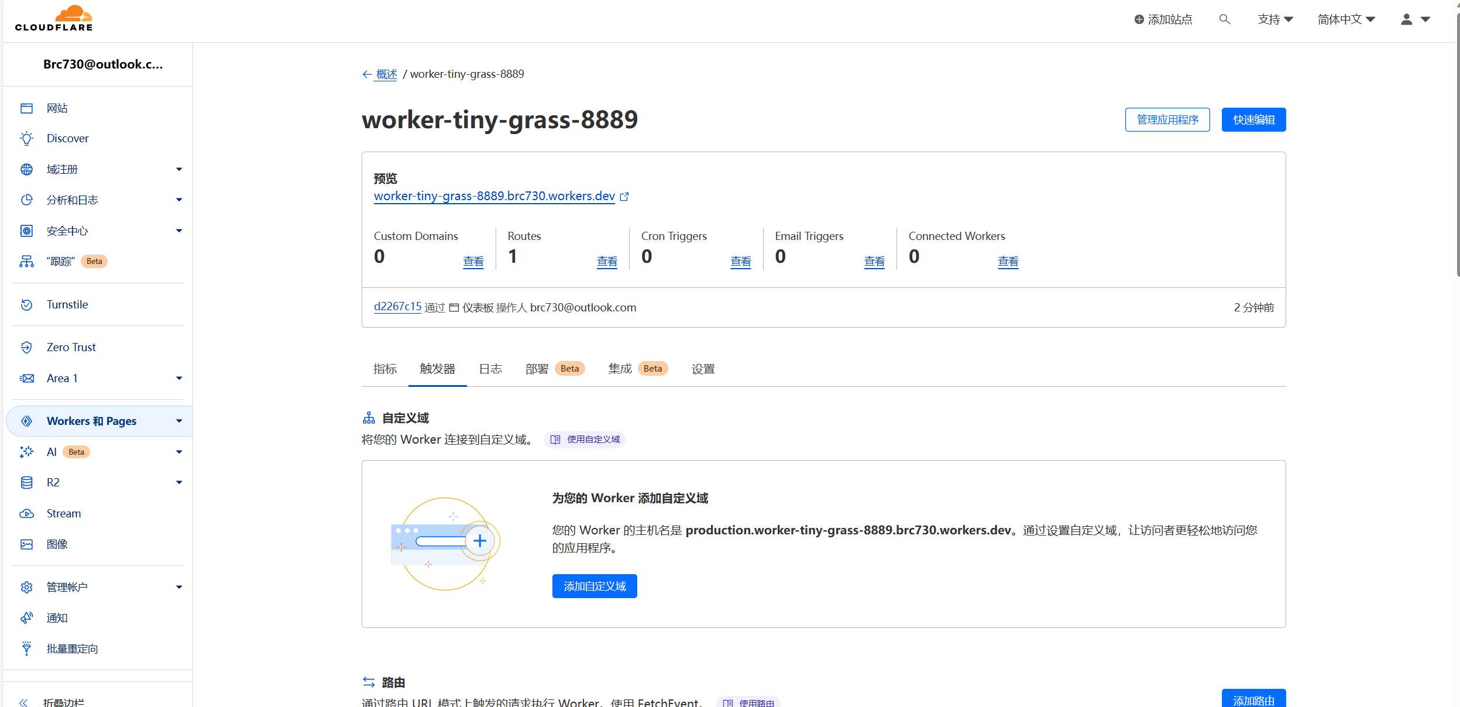Switch to the 设置 tab
The height and width of the screenshot is (707, 1460).
coord(703,369)
